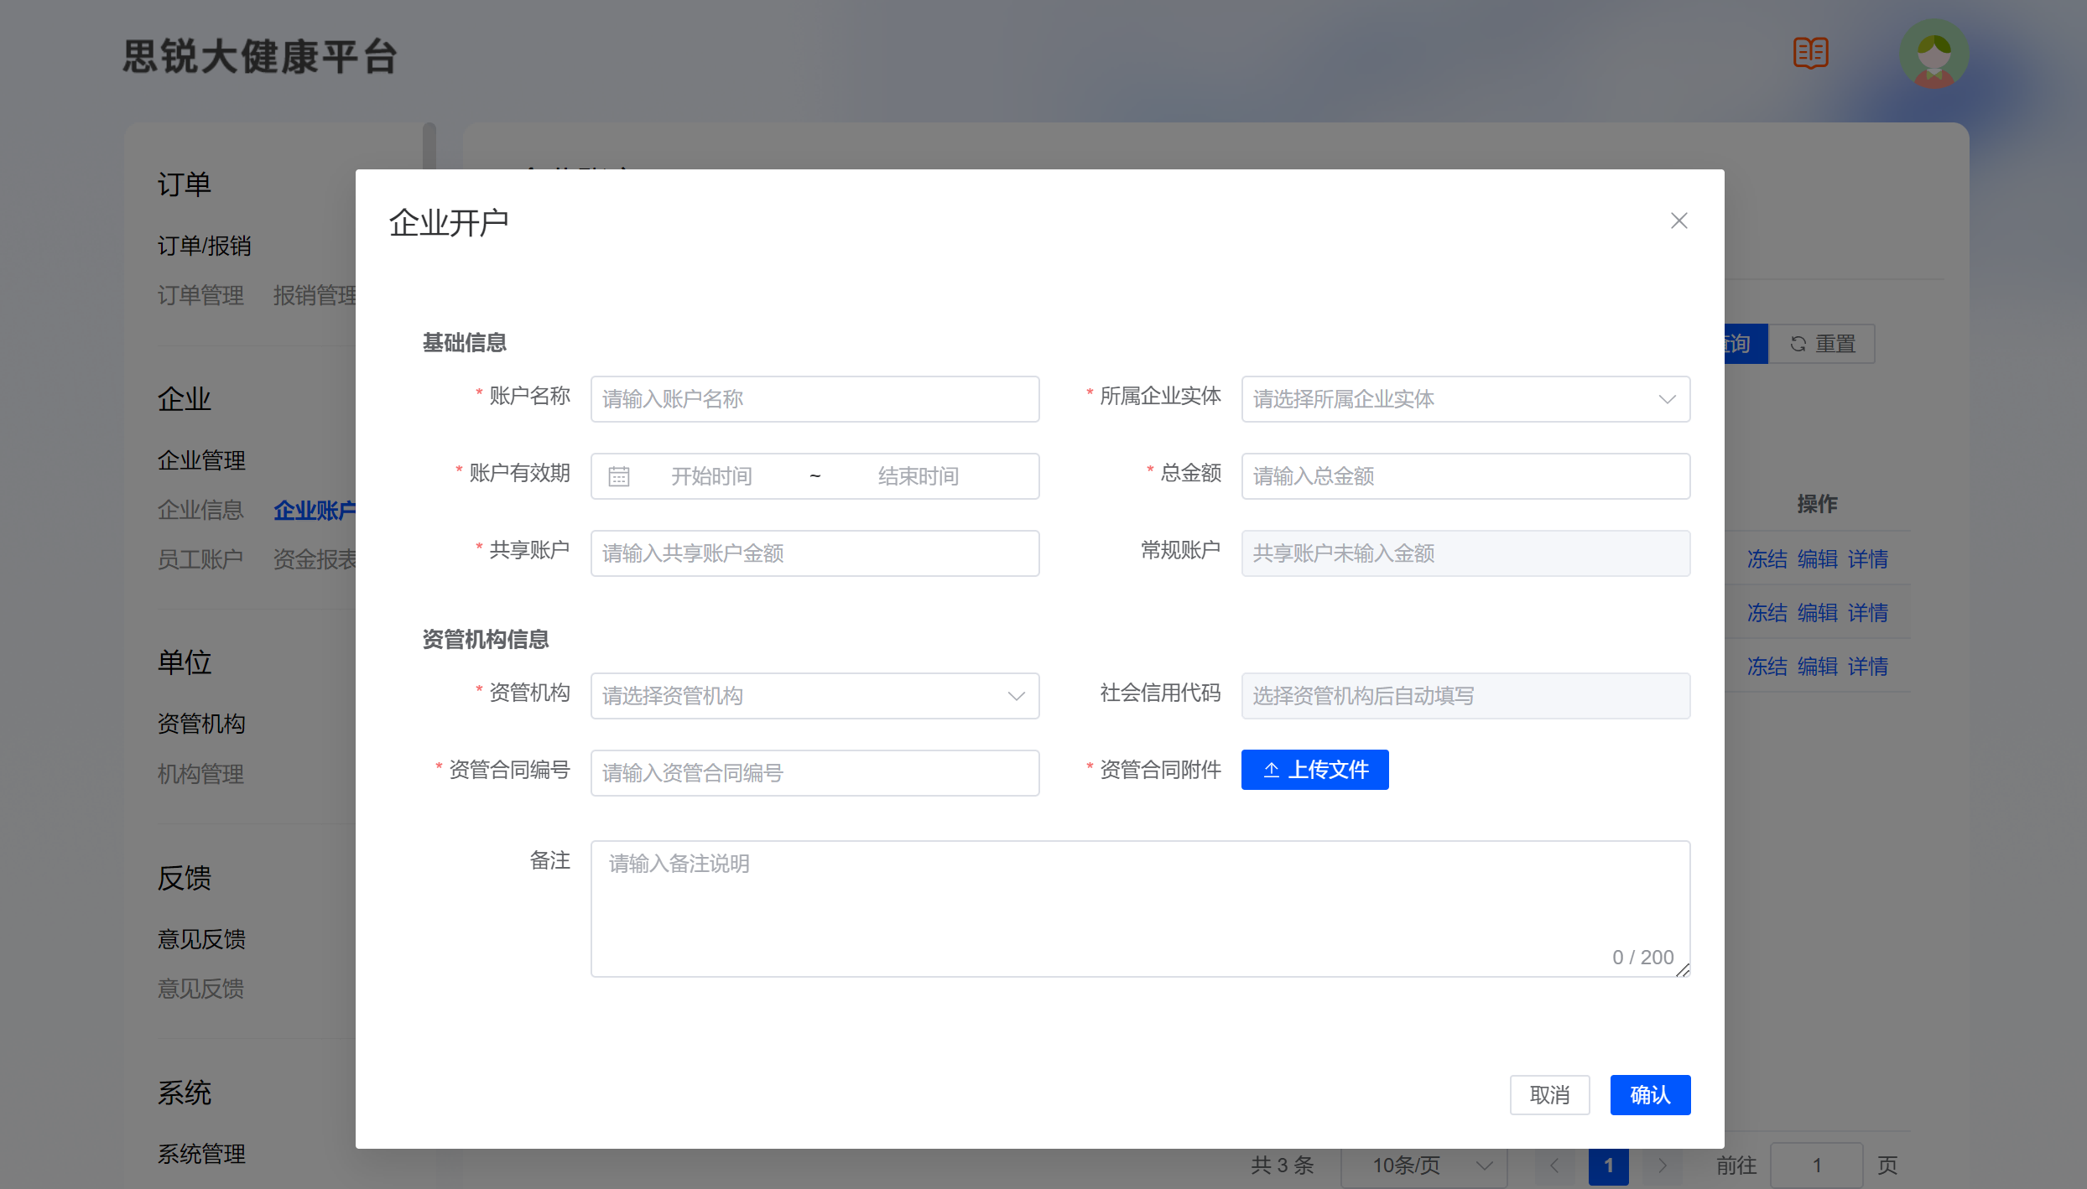Click the sidebar scrollbar
Image resolution: width=2087 pixels, height=1189 pixels.
pyautogui.click(x=429, y=147)
